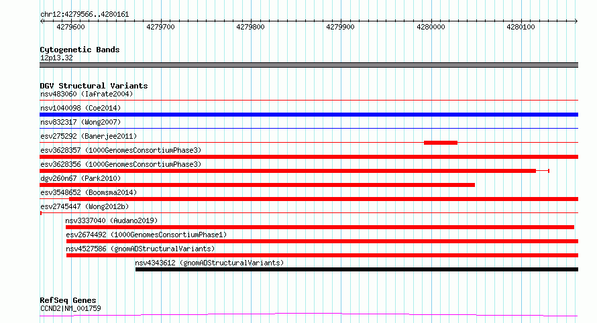Click DGV Structural Variants track title
Image resolution: width=597 pixels, height=323 pixels.
94,86
